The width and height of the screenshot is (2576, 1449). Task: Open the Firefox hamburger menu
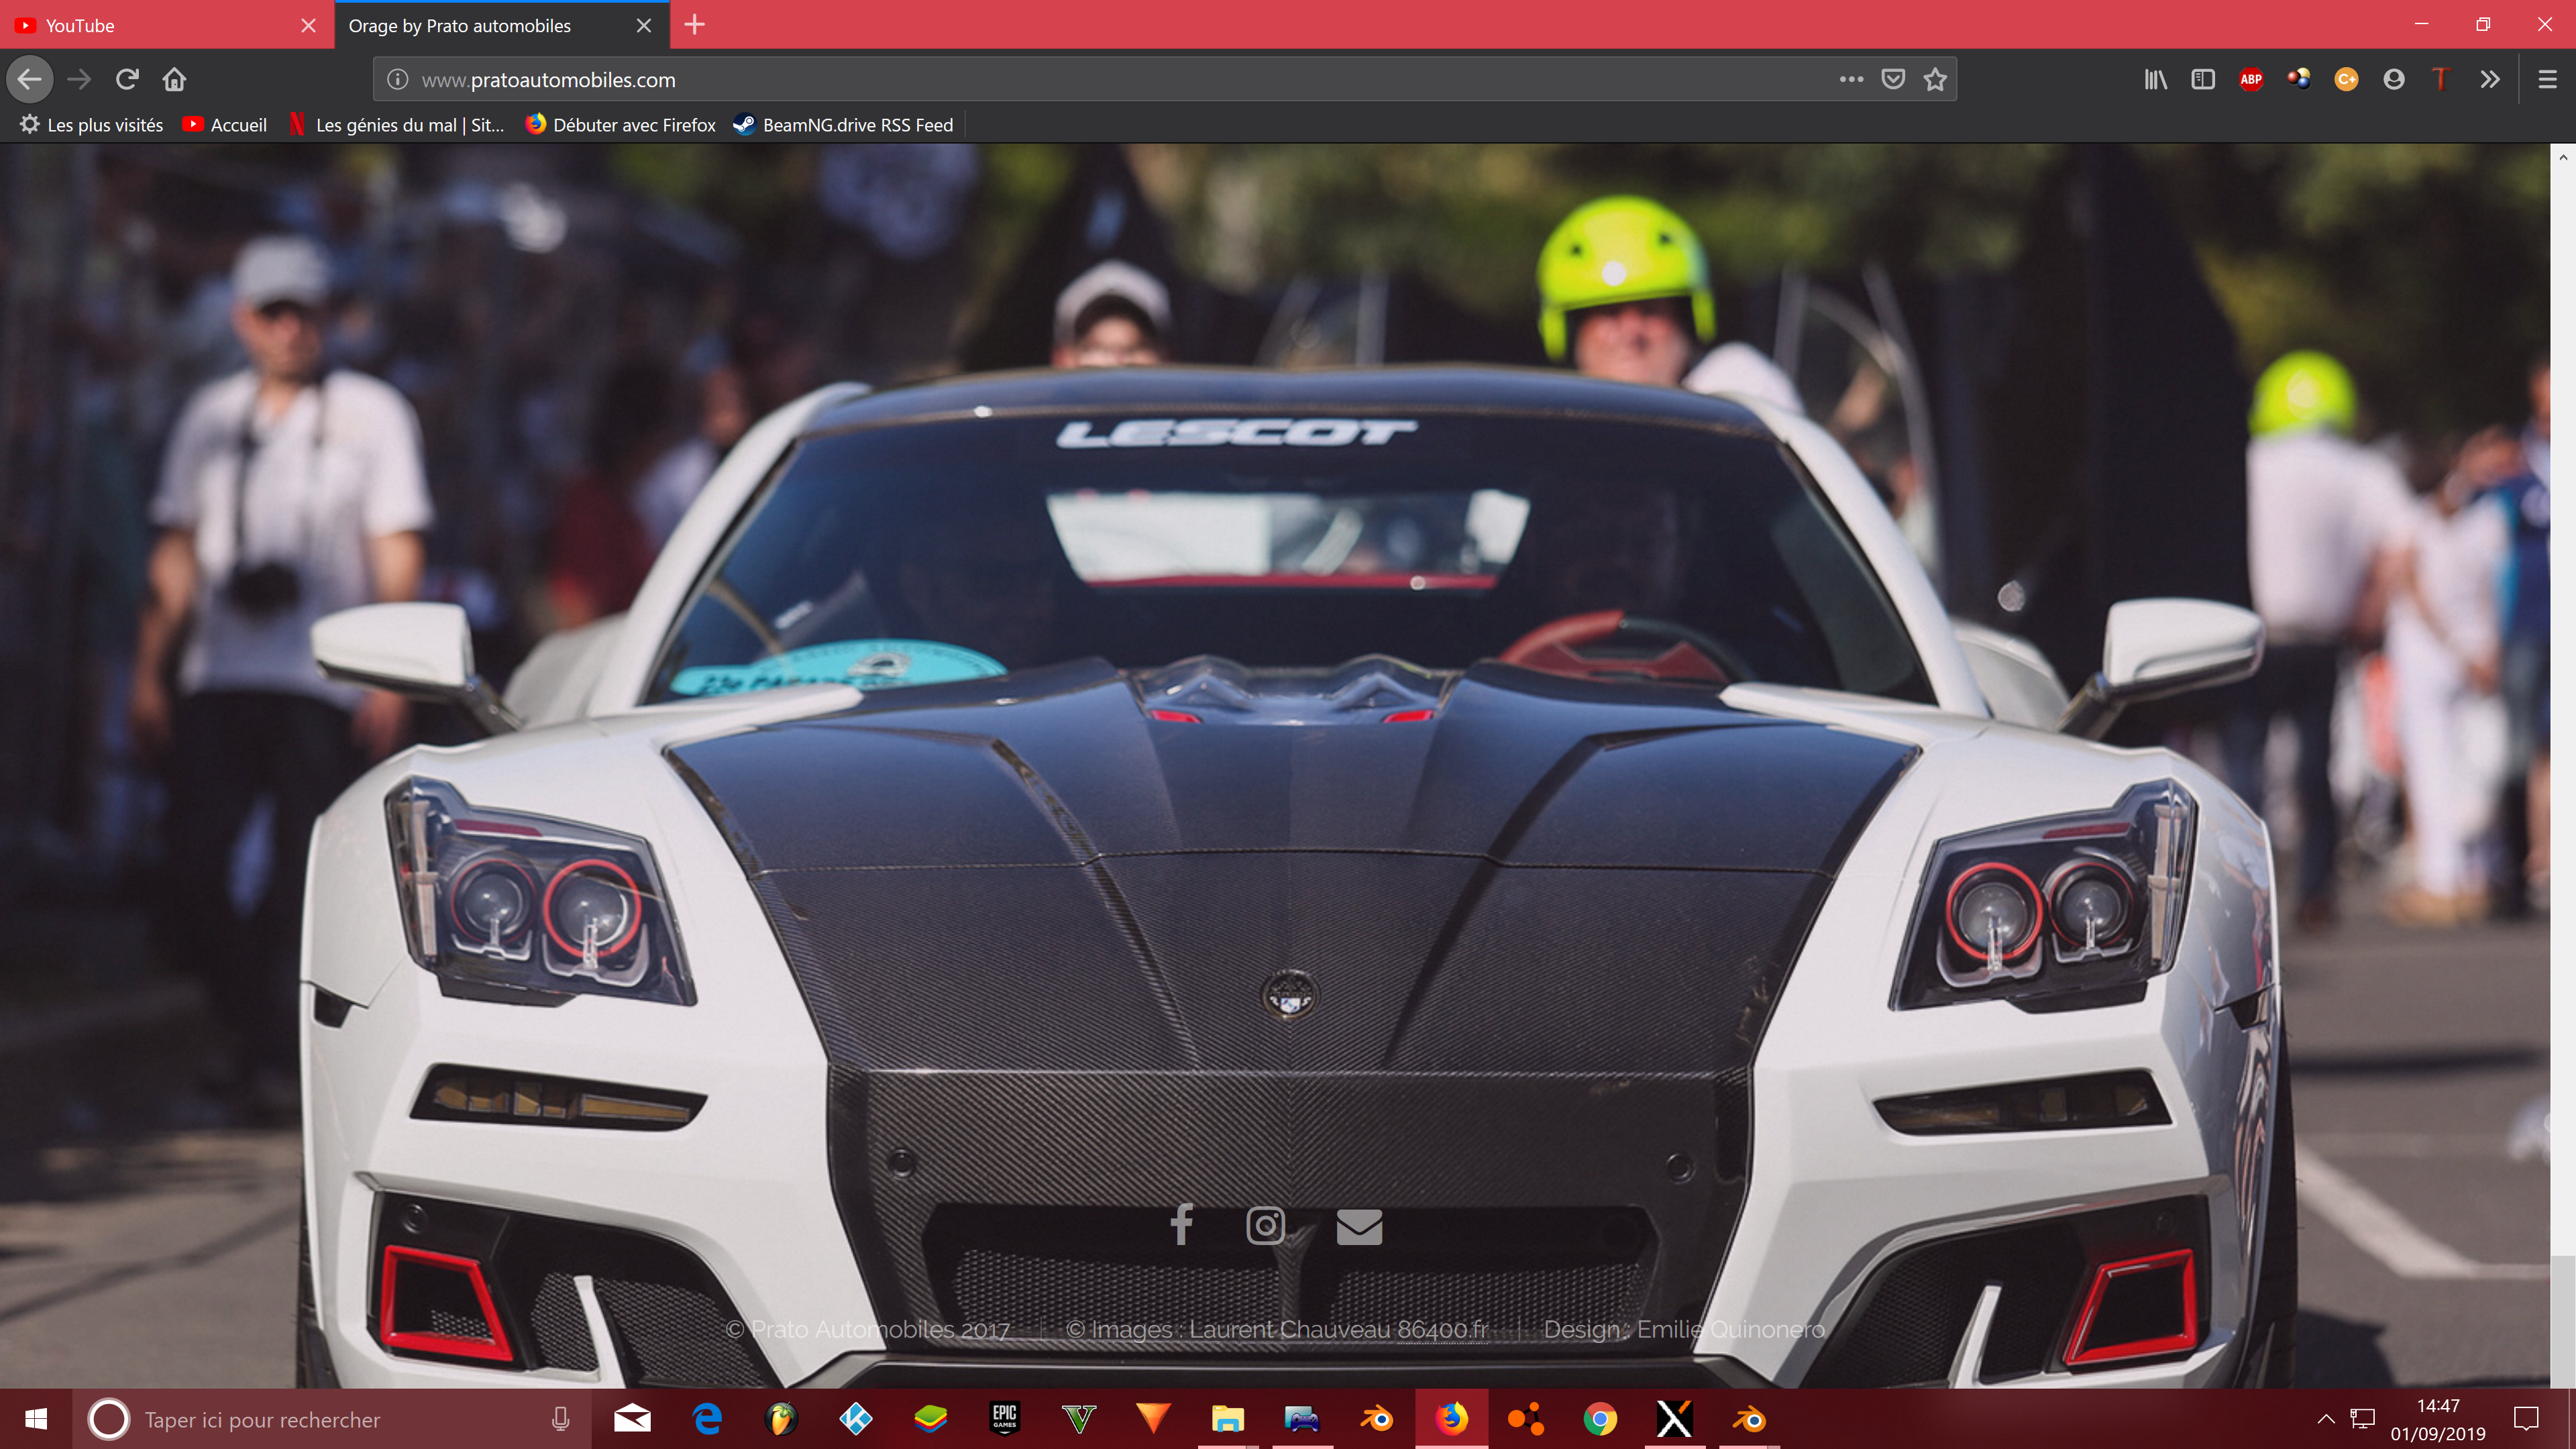point(2547,79)
